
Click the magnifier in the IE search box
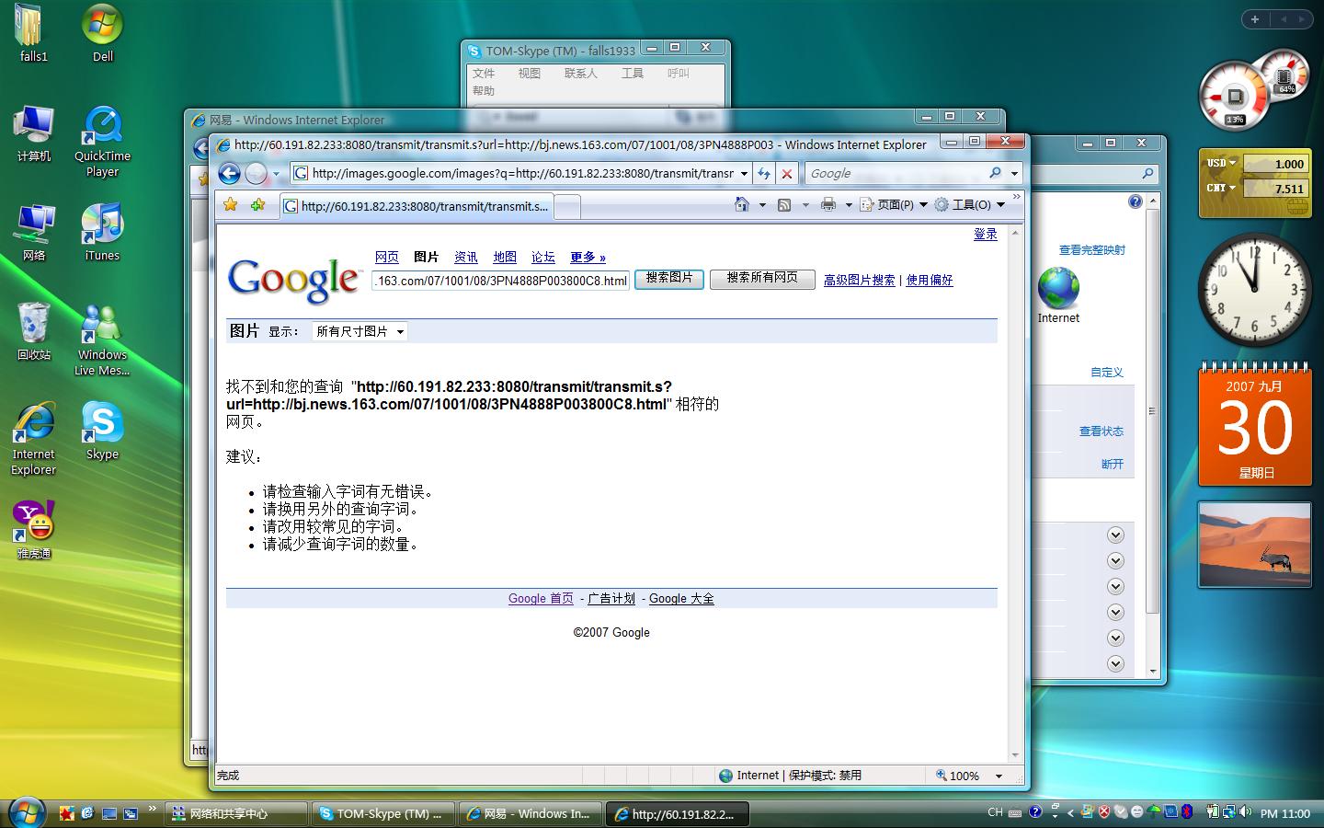tap(996, 173)
